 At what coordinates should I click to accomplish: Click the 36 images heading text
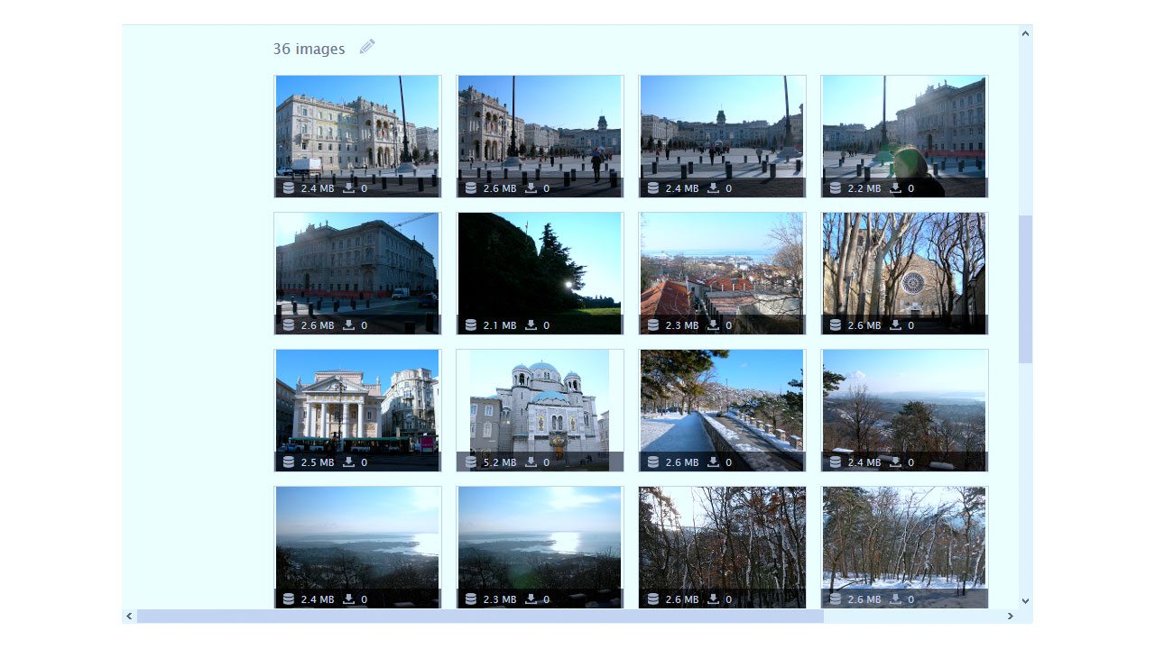click(x=309, y=49)
